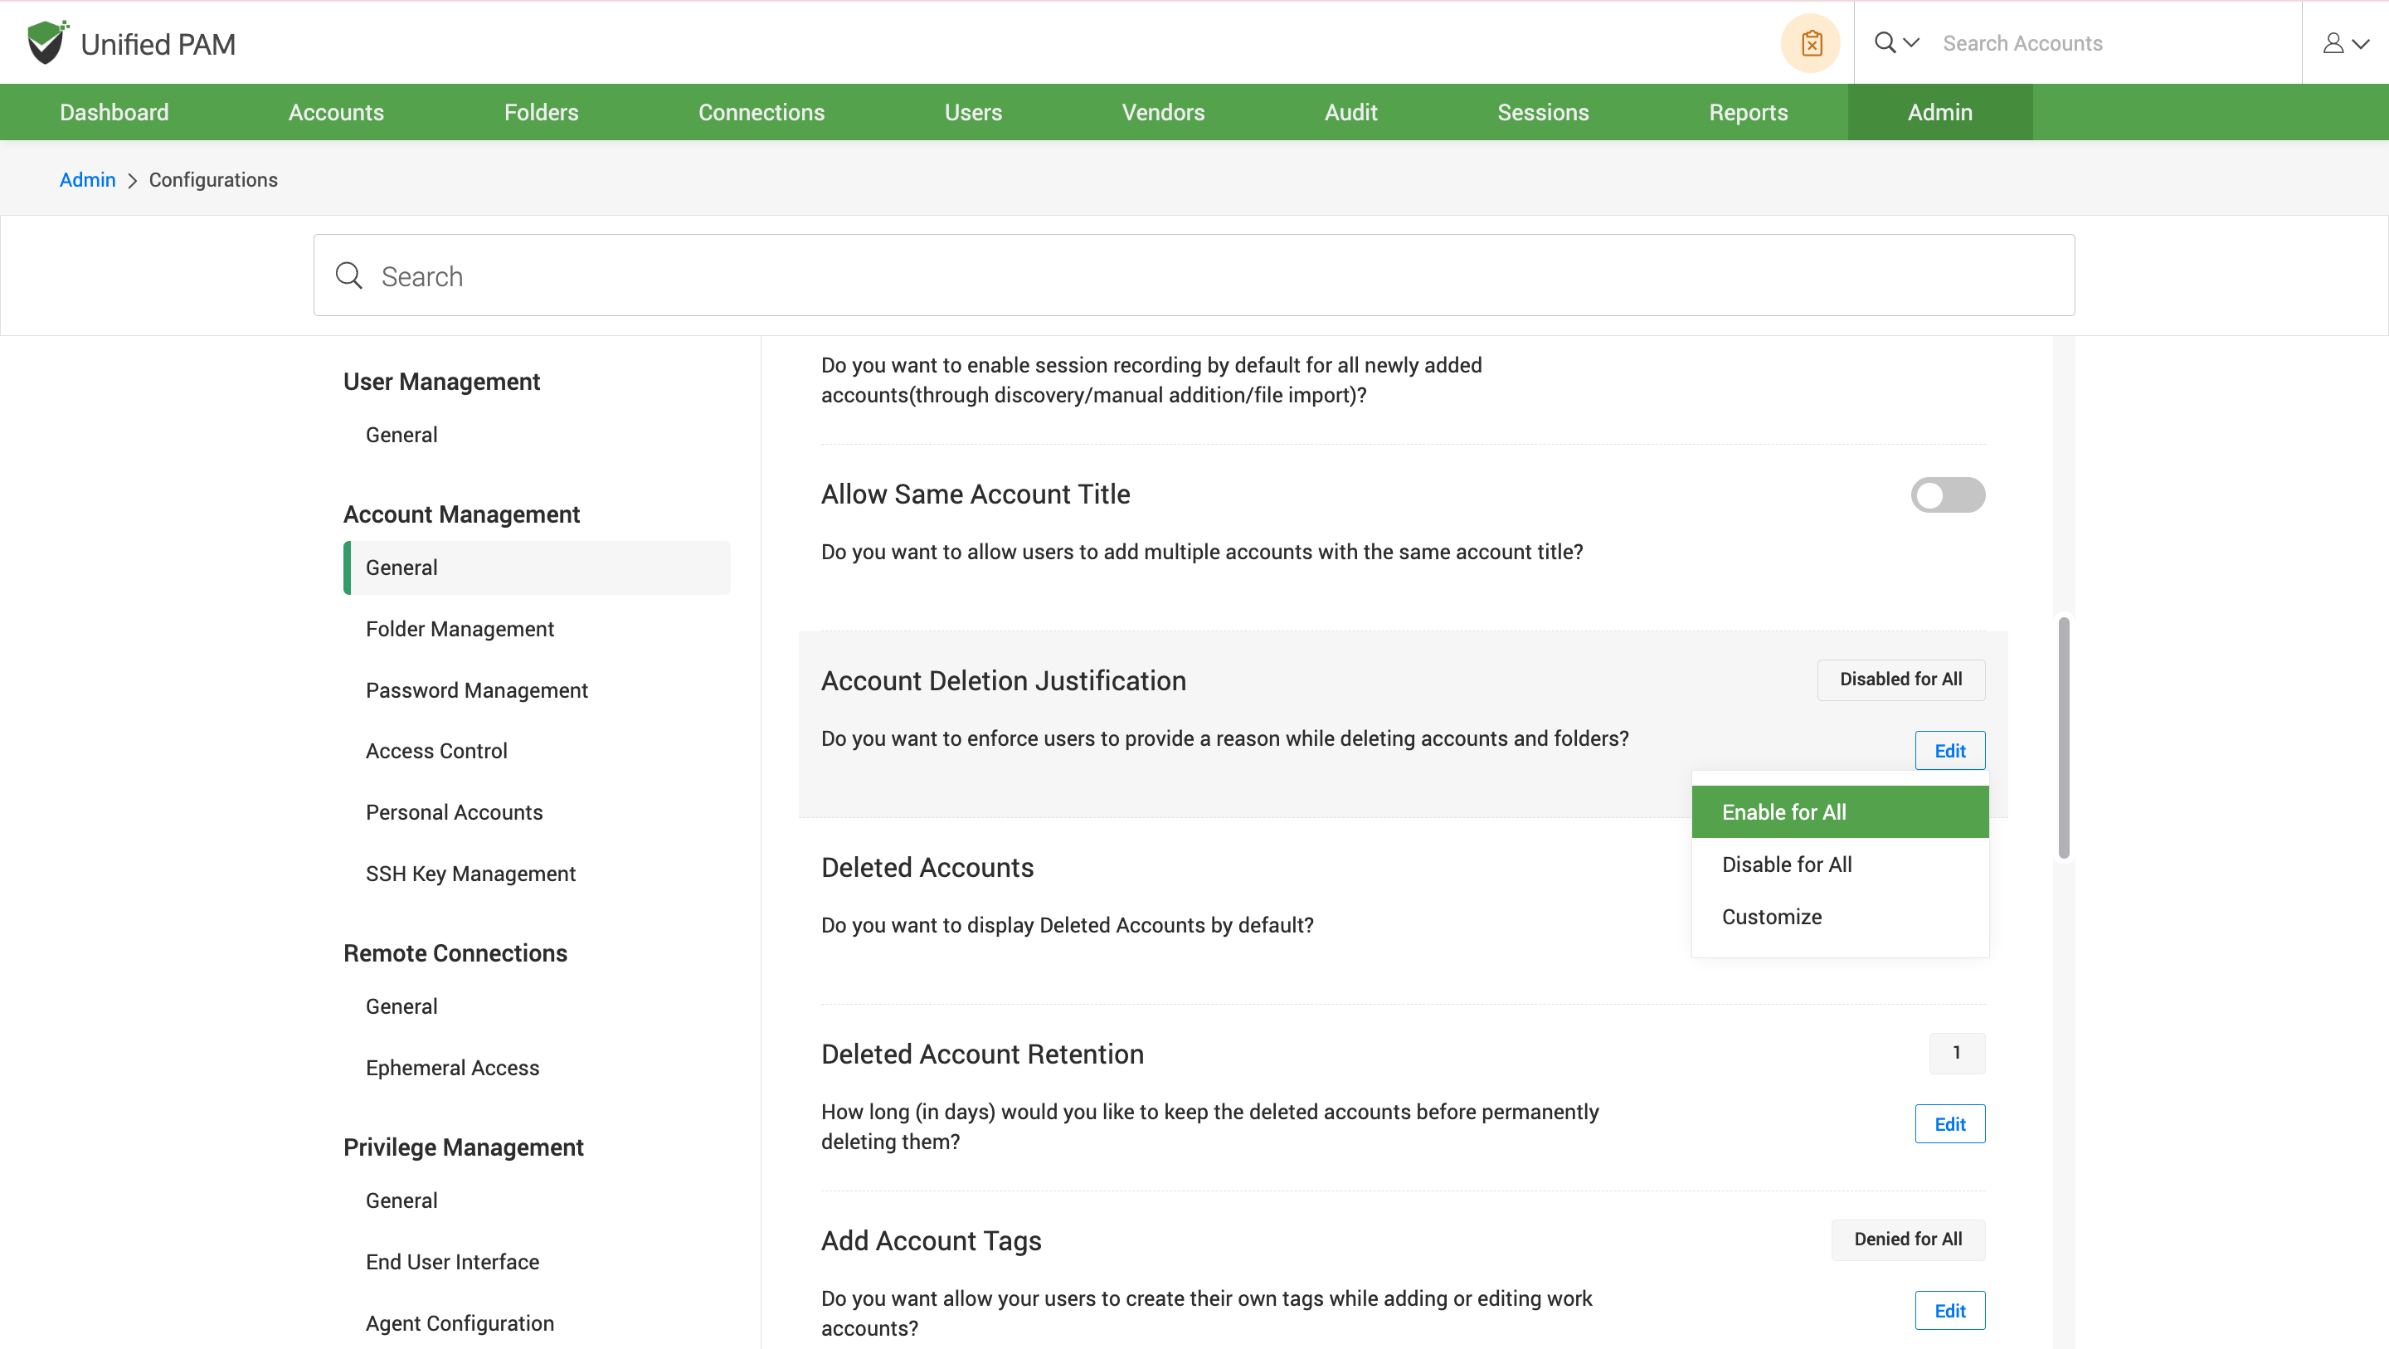Click the Unified PAM shield logo
2389x1349 pixels.
click(x=46, y=42)
